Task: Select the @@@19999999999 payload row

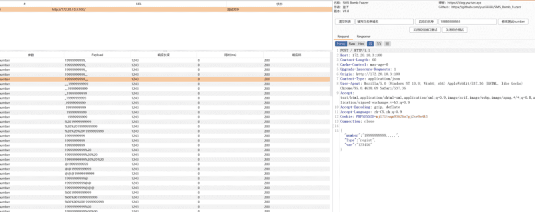Action: pos(165,173)
